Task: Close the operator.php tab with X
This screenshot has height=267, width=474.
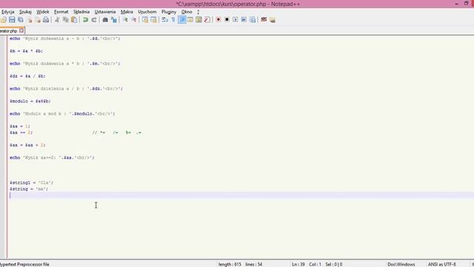Action: point(21,30)
